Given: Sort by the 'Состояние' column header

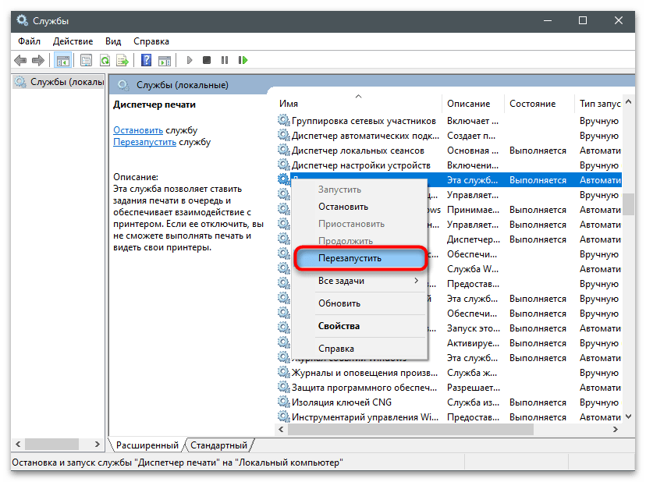Looking at the screenshot, I should point(533,104).
